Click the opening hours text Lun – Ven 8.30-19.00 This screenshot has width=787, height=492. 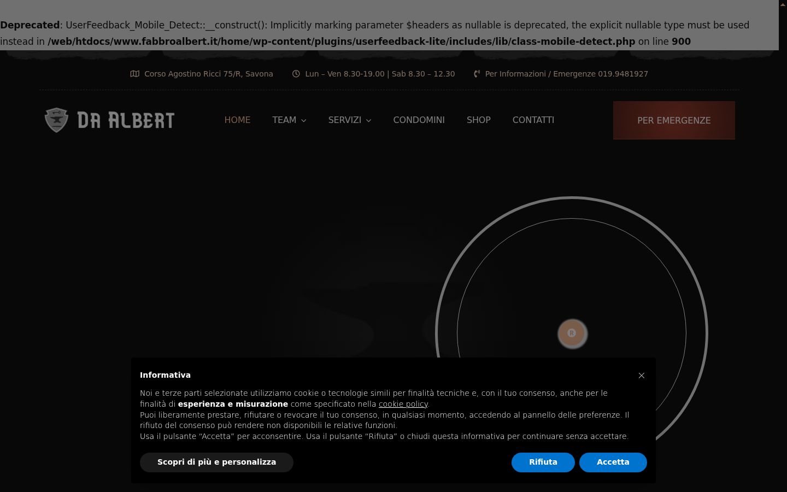tap(345, 74)
